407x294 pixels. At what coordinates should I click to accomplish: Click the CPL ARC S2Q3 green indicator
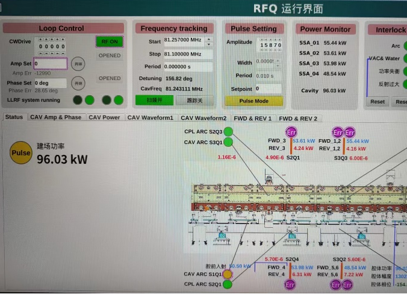click(228, 132)
